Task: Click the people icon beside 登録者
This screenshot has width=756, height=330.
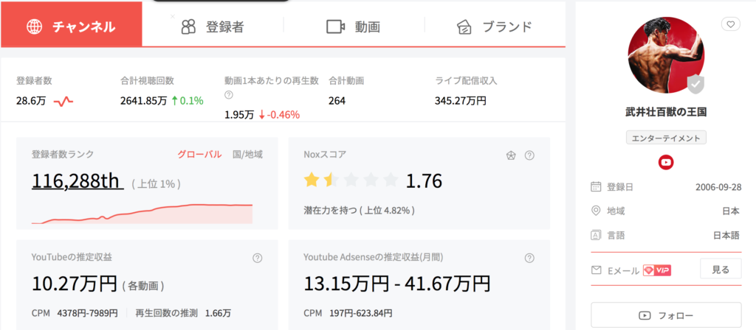Action: 188,27
